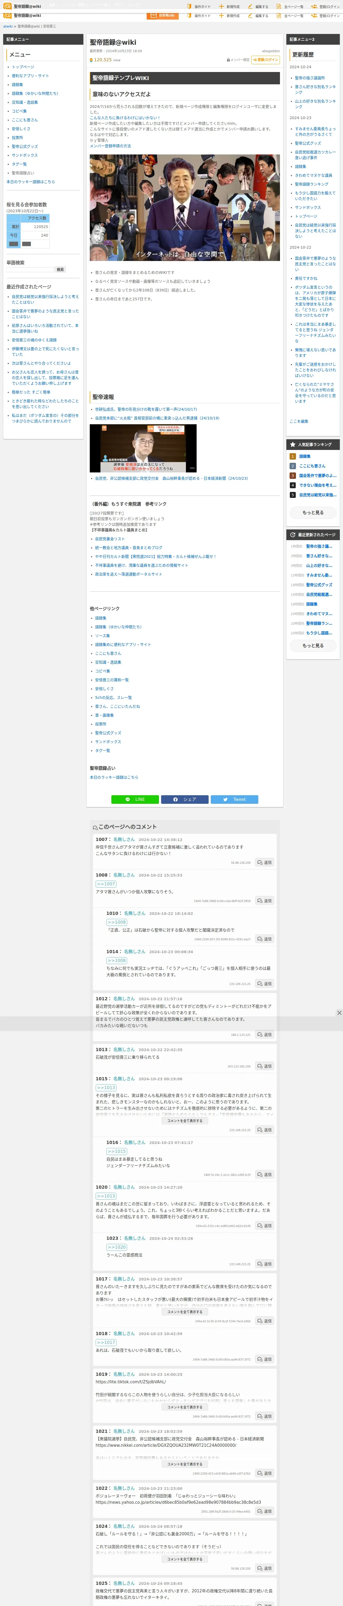Screen dimensions: 343x1606
Task: Reply to comment 1022
Action: 264,1511
